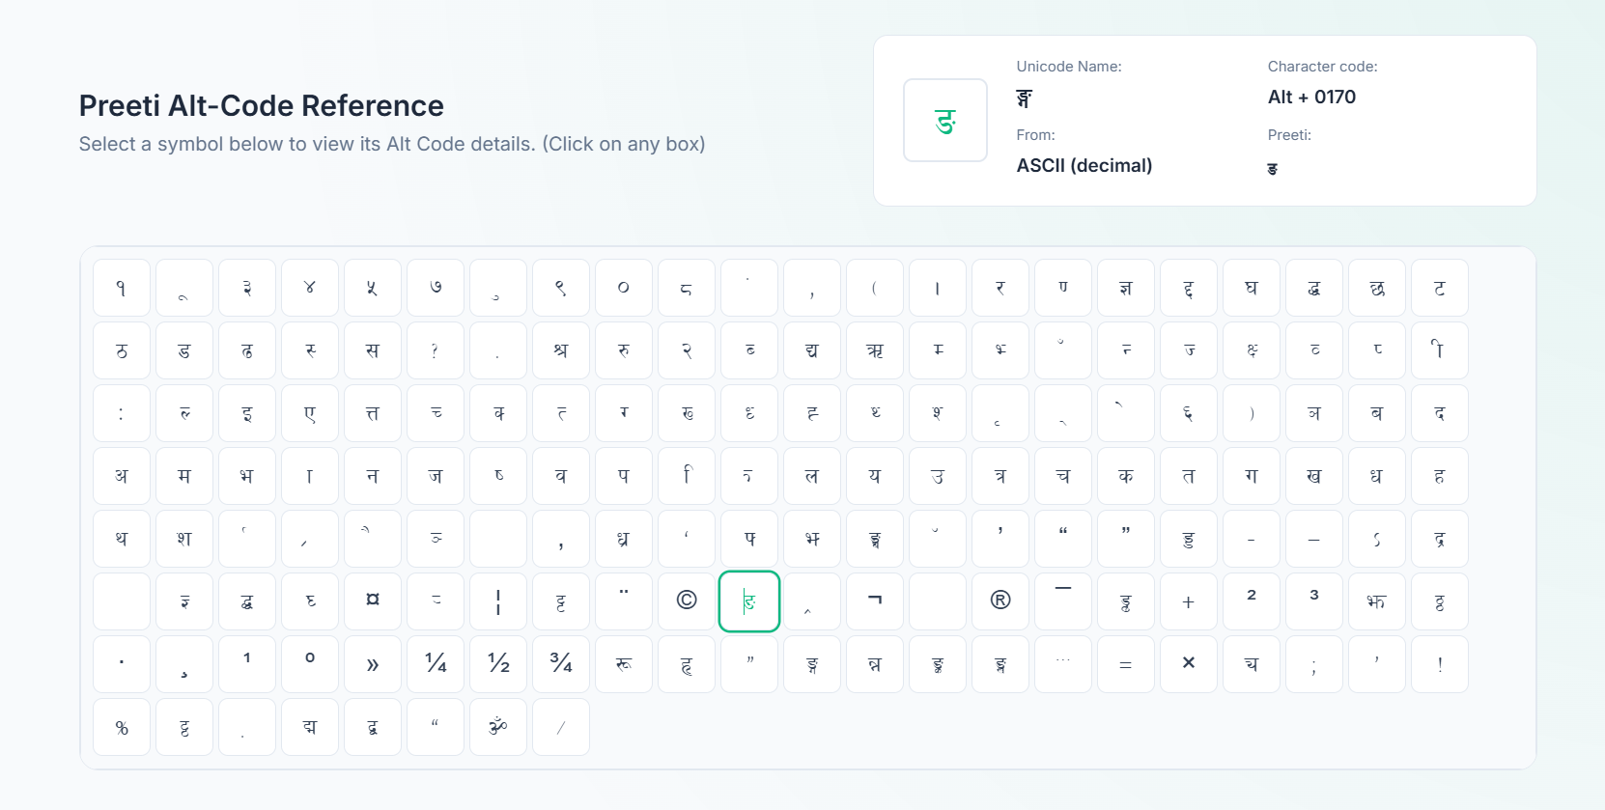
Task: Select the currency sign ¤ box
Action: pyautogui.click(x=372, y=601)
